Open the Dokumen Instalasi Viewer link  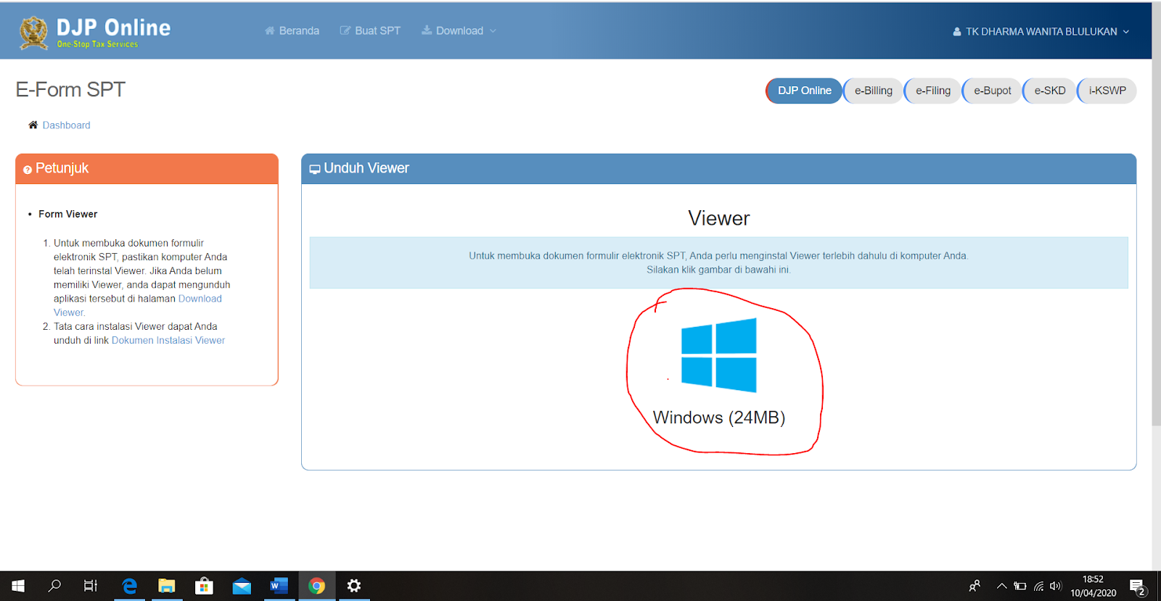pyautogui.click(x=168, y=340)
